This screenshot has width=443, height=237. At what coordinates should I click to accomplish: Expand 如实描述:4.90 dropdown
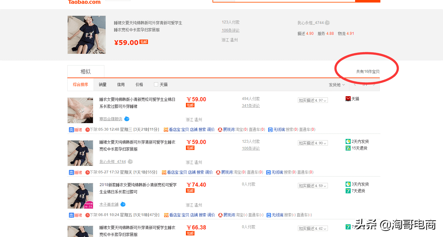313,143
